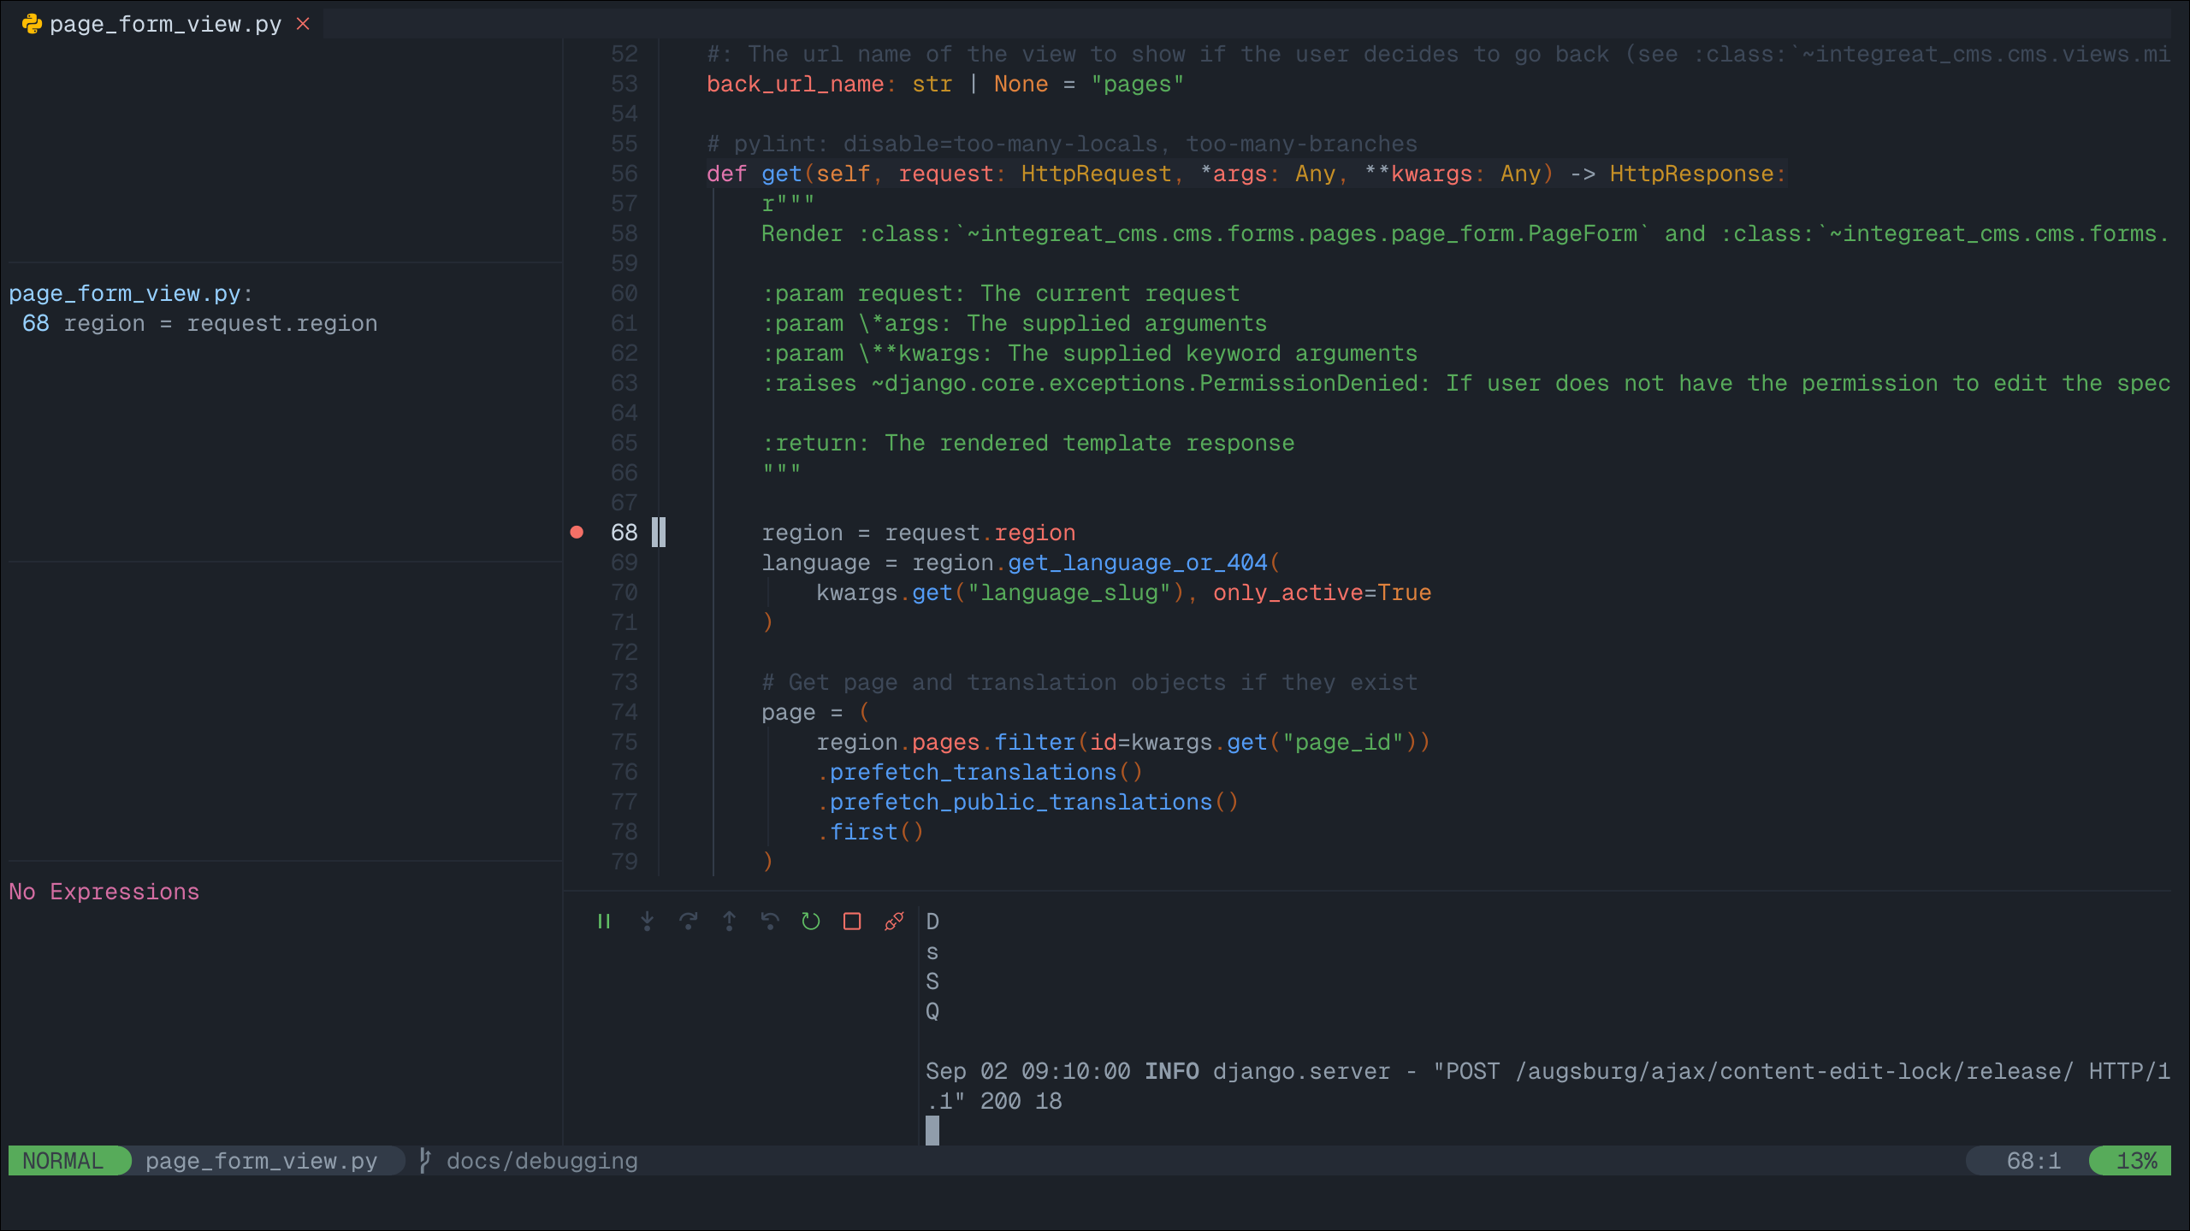Screen dimensions: 2190x1231
Task: Click 'prefetch_translations' on line 76
Action: click(x=974, y=772)
